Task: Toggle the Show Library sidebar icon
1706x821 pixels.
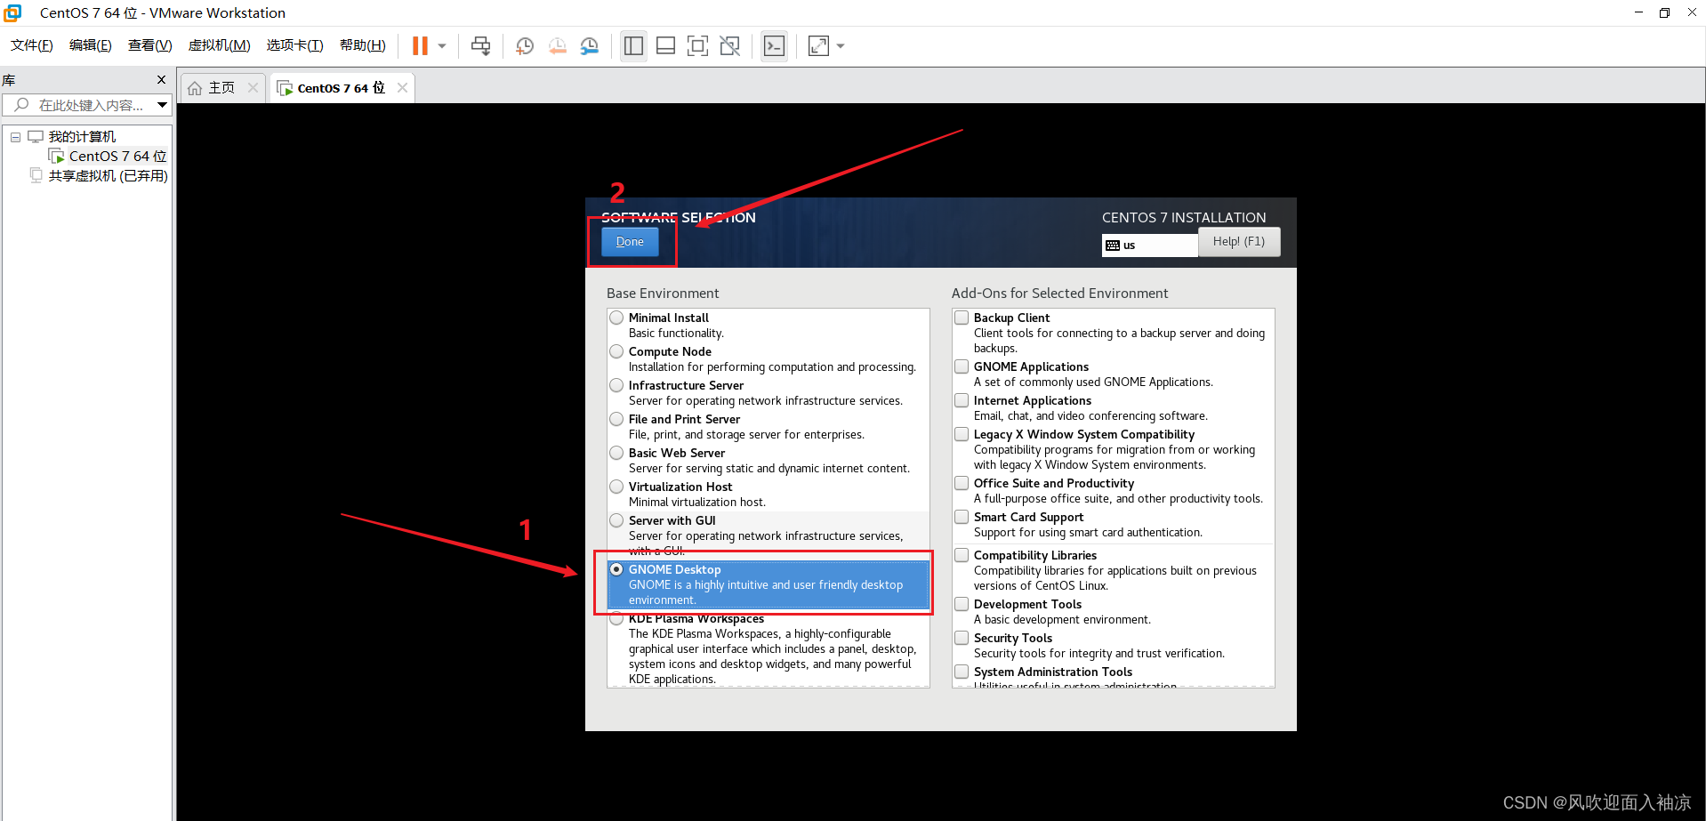Action: tap(633, 46)
